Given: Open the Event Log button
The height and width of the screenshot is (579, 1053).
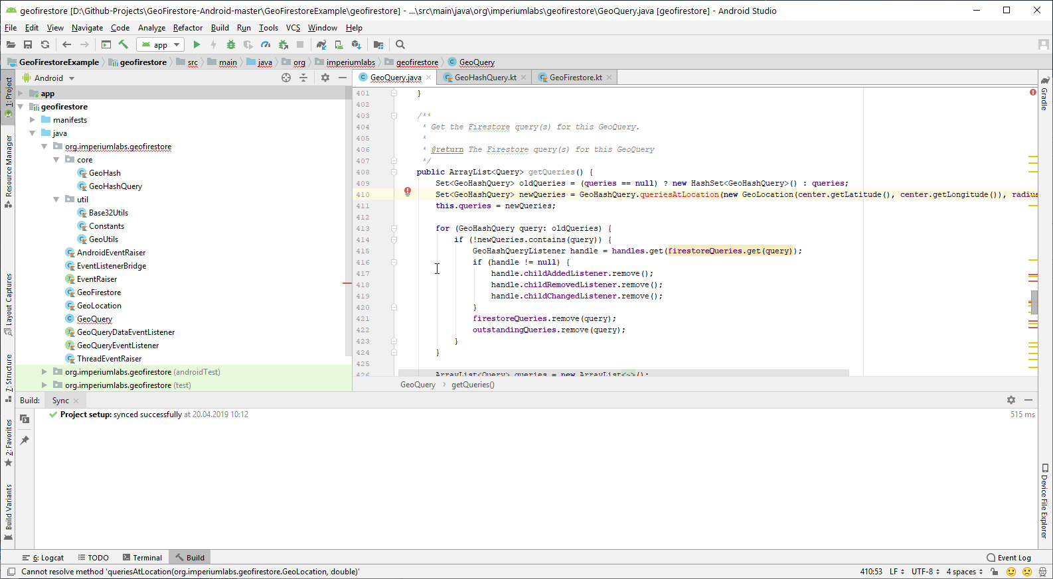Looking at the screenshot, I should pos(1009,558).
